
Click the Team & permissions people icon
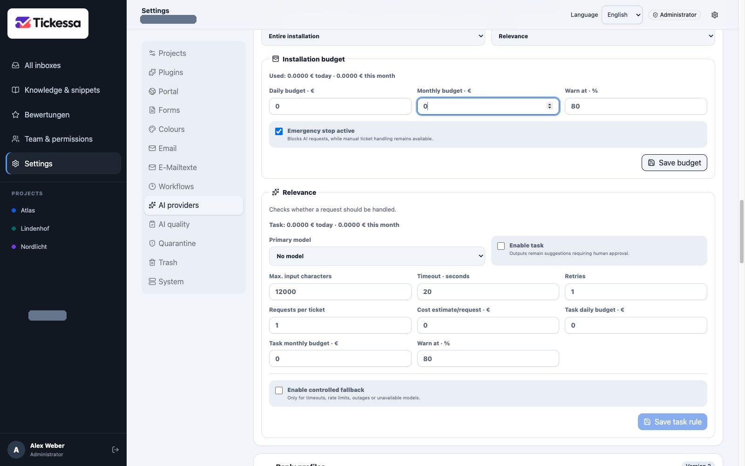[x=15, y=139]
